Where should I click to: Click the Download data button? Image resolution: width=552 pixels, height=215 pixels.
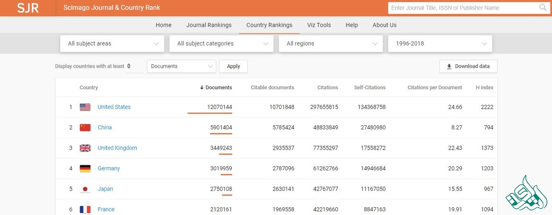coord(468,66)
